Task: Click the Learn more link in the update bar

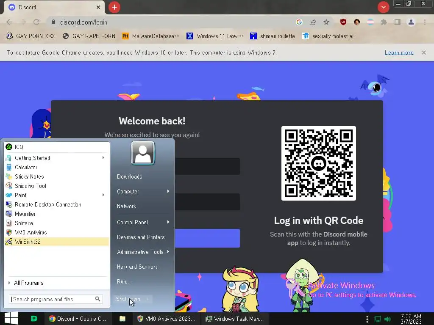Action: [399, 52]
